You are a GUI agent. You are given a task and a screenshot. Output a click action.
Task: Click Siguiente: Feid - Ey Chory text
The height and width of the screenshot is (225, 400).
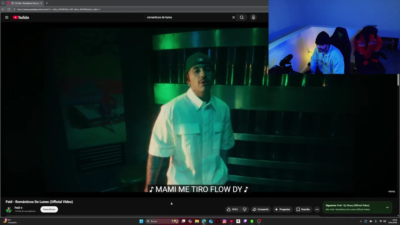pyautogui.click(x=347, y=206)
